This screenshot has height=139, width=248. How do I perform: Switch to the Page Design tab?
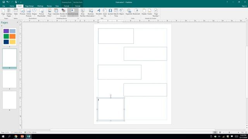point(29,6)
